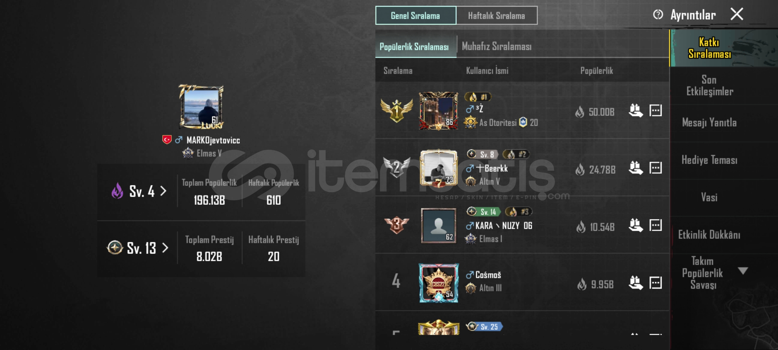This screenshot has width=778, height=350.
Task: Expand the popularity level Sv. 4 chevron
Action: tap(163, 191)
